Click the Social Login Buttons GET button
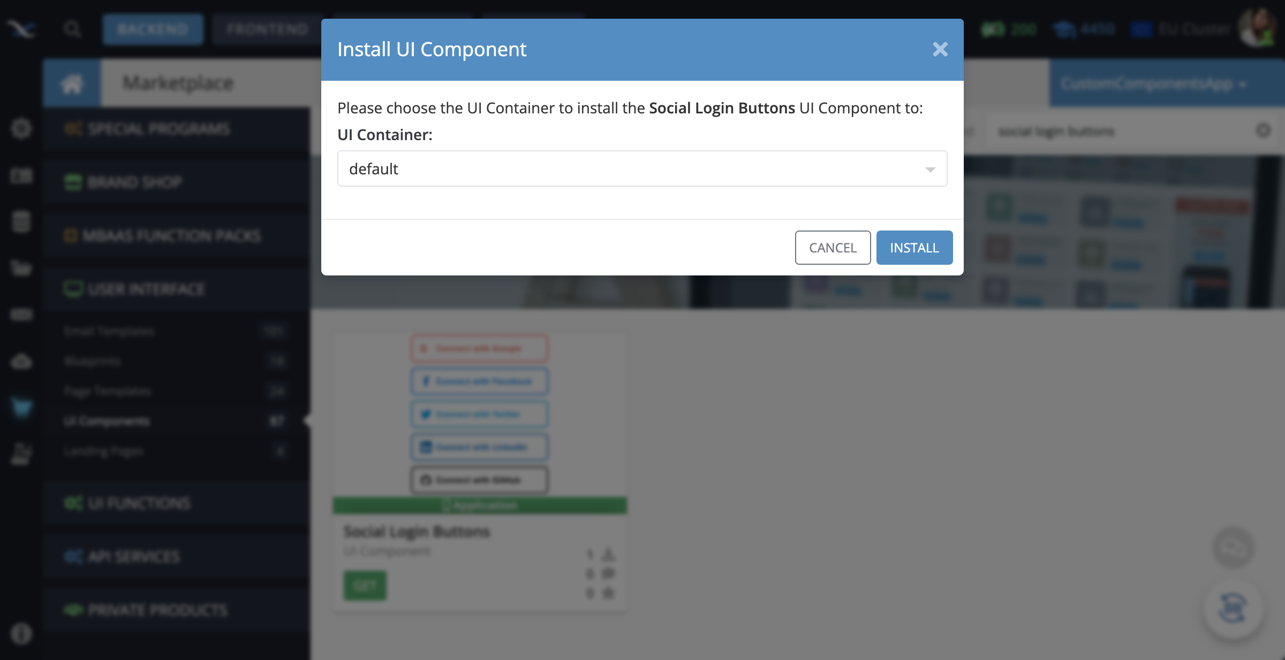The image size is (1285, 660). click(365, 585)
